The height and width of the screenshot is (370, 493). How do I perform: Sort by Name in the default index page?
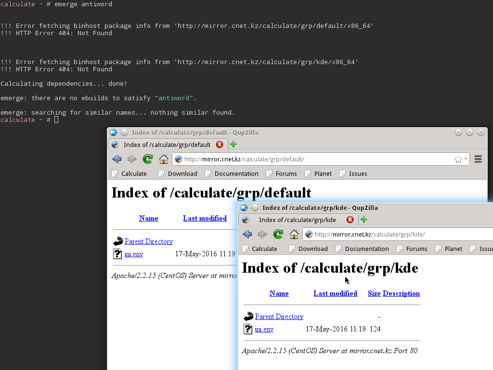click(148, 218)
